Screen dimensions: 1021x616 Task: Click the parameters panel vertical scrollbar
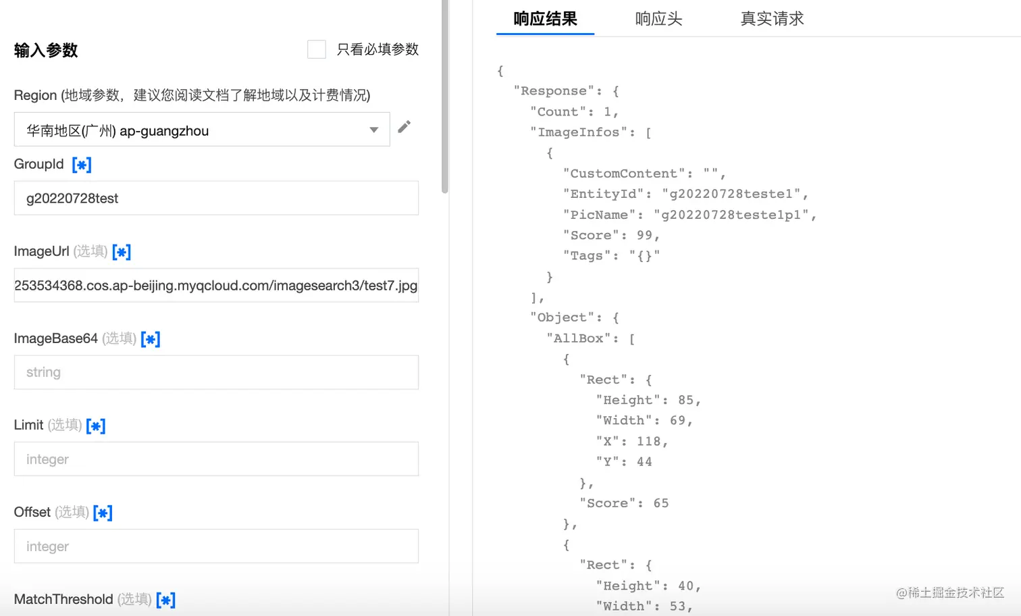444,97
